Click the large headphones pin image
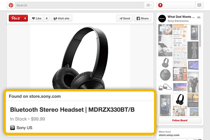The height and width of the screenshot is (140, 210). click(x=80, y=57)
